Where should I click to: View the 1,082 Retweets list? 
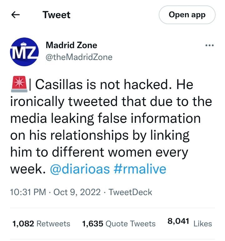coord(41,223)
